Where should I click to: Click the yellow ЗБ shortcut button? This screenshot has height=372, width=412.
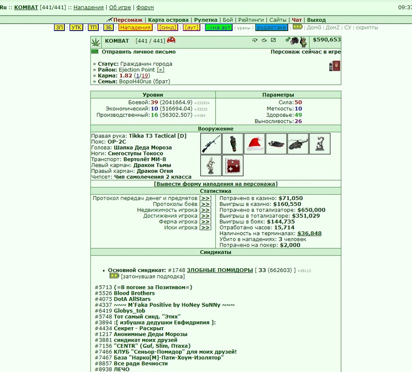(x=108, y=27)
